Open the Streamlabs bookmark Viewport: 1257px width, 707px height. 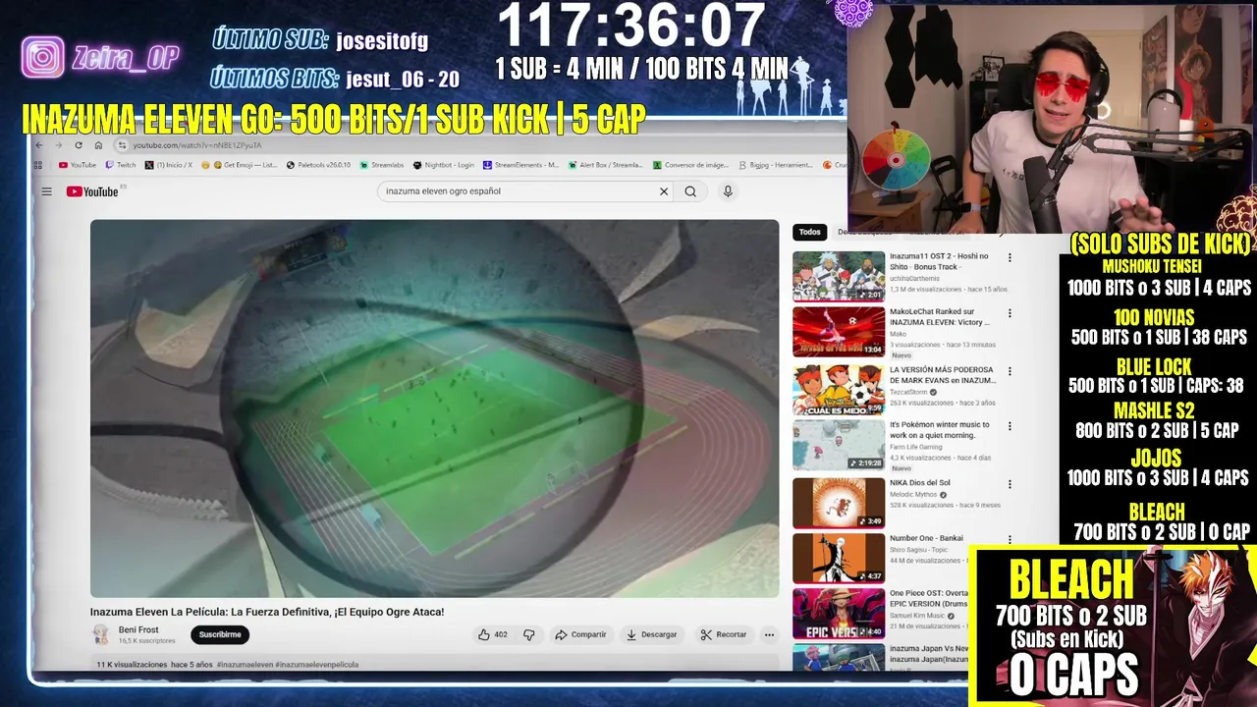[x=382, y=165]
